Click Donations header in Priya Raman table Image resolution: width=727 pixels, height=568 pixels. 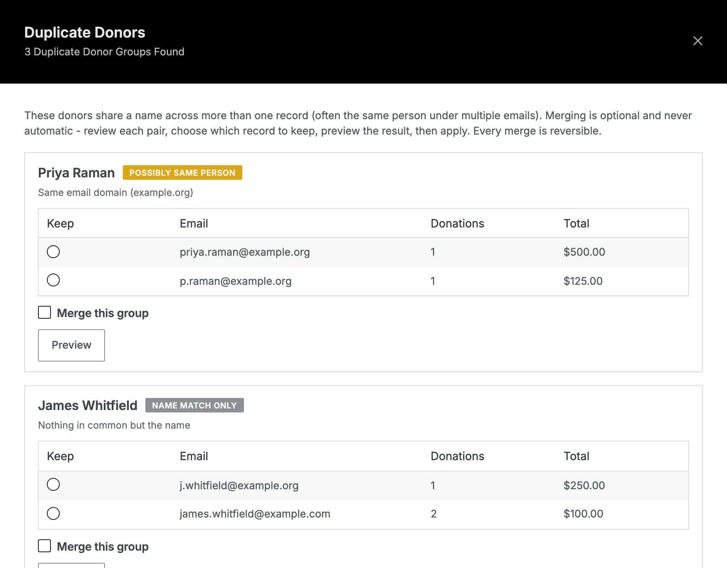coord(457,223)
